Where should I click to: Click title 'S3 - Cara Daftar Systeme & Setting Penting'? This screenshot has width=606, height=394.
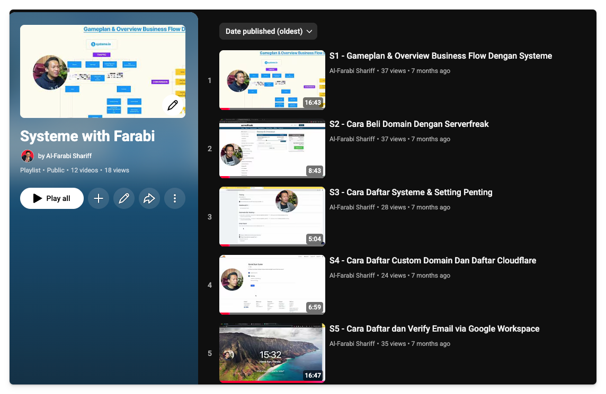click(x=411, y=193)
